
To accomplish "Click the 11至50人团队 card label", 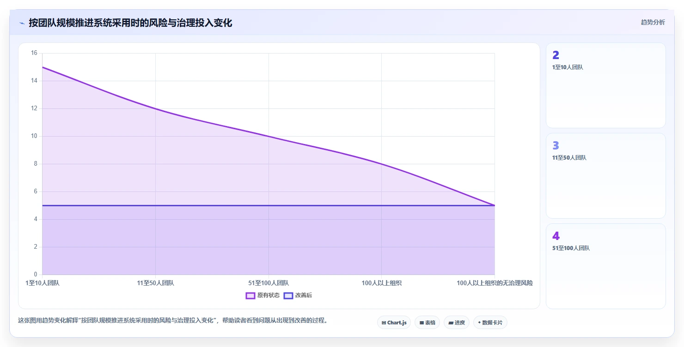I will (569, 158).
